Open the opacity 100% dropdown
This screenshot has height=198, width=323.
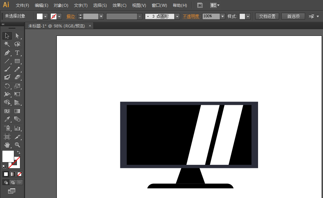tap(222, 16)
